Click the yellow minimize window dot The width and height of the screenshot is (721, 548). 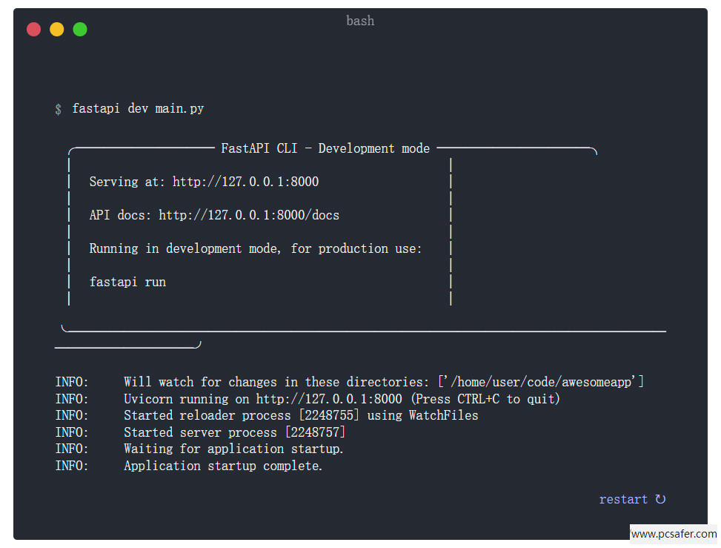57,29
